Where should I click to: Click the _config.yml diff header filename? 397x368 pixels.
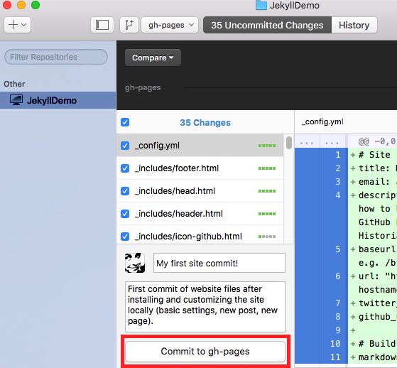point(322,121)
